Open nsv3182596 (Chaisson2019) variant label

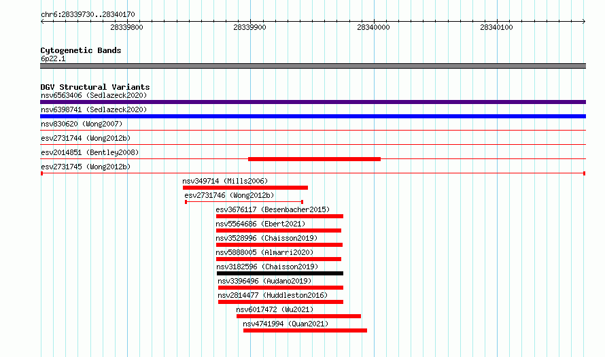(267, 267)
